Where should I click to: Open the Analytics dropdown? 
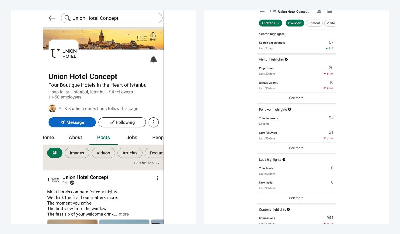pyautogui.click(x=271, y=23)
